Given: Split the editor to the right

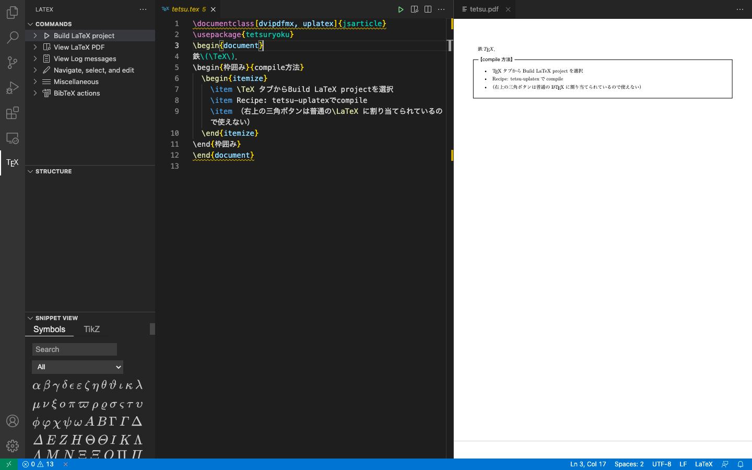Looking at the screenshot, I should click(428, 9).
